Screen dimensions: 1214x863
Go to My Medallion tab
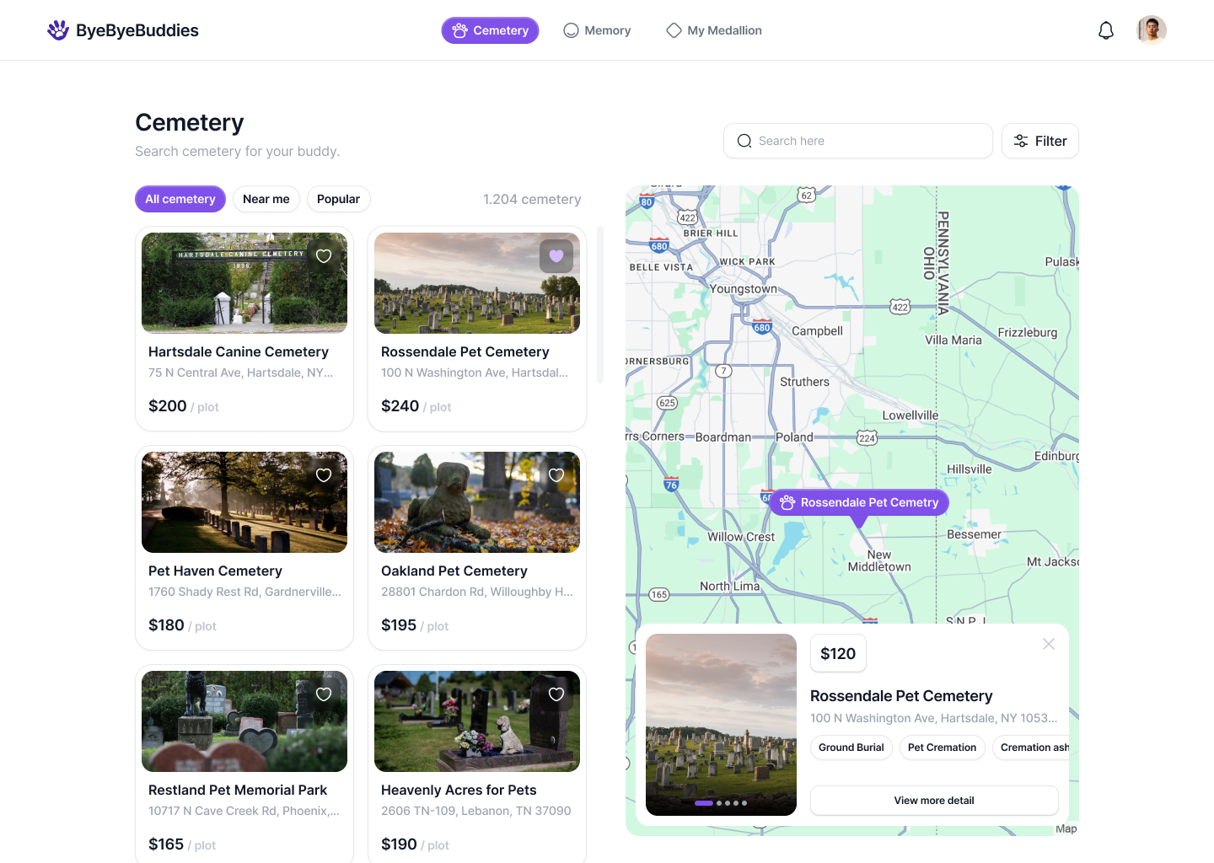(x=714, y=30)
